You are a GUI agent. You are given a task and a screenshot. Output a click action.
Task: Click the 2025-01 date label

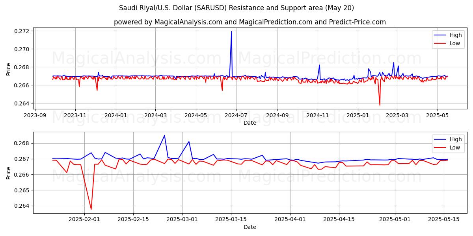point(358,115)
